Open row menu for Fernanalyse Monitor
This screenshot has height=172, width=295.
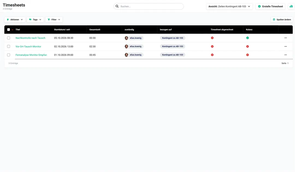(x=285, y=55)
